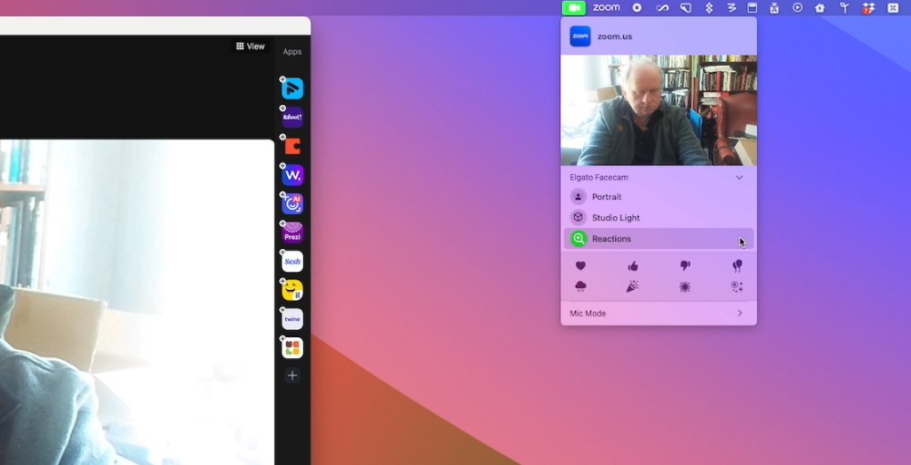Screen dimensions: 911x465
Task: Add the AI companion app in Zoom sidebar
Action: click(x=292, y=203)
